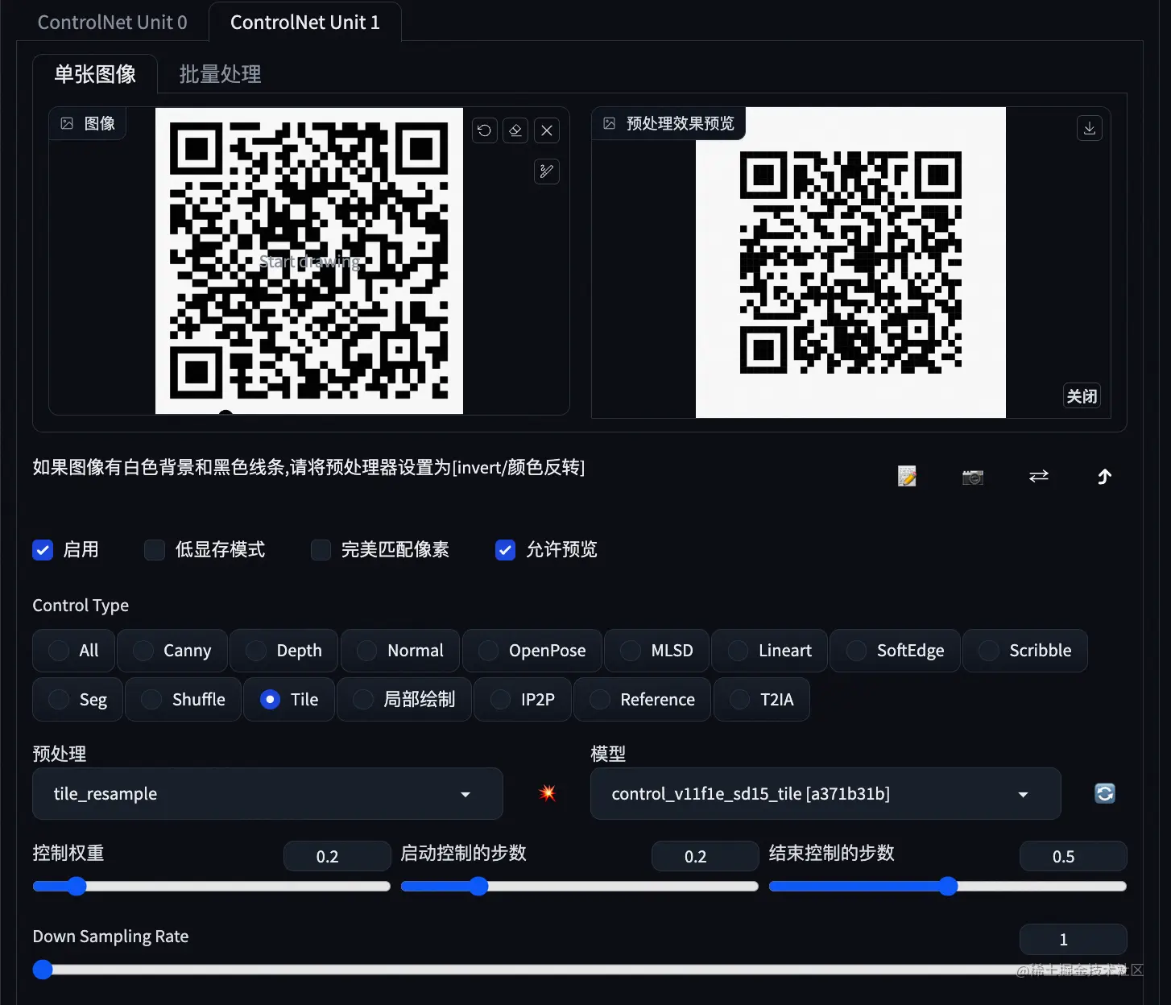This screenshot has height=1005, width=1171.
Task: Open the 批量处理 tab
Action: (x=220, y=74)
